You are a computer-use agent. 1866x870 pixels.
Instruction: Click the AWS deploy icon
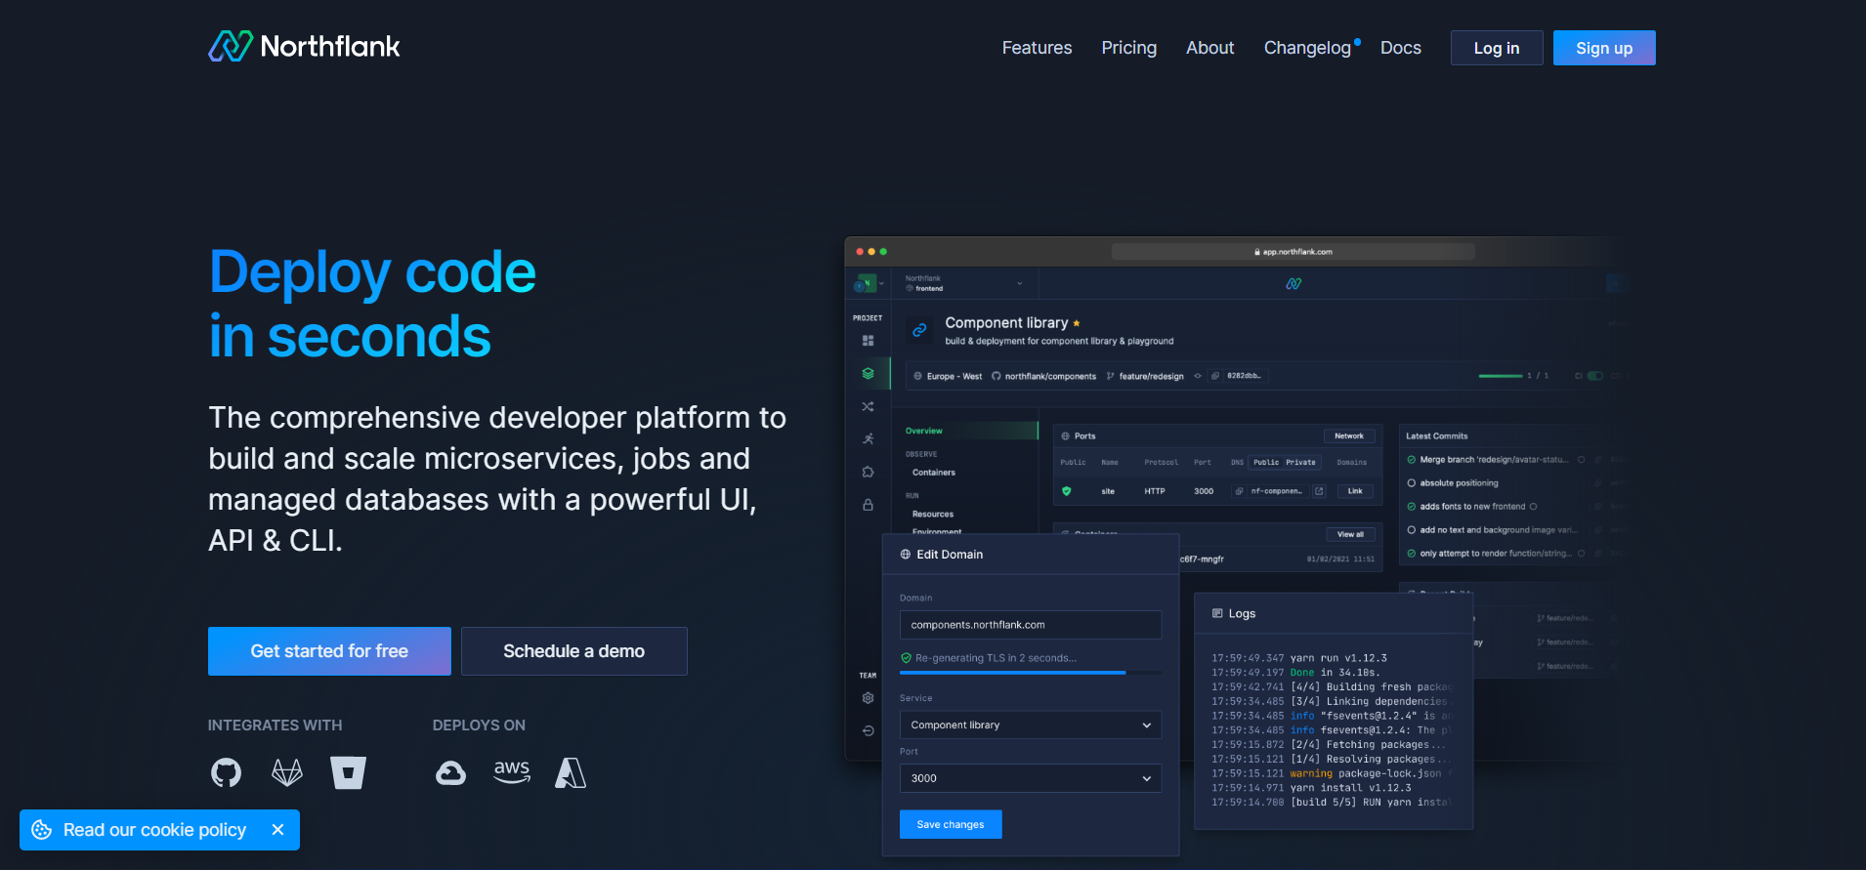click(512, 771)
